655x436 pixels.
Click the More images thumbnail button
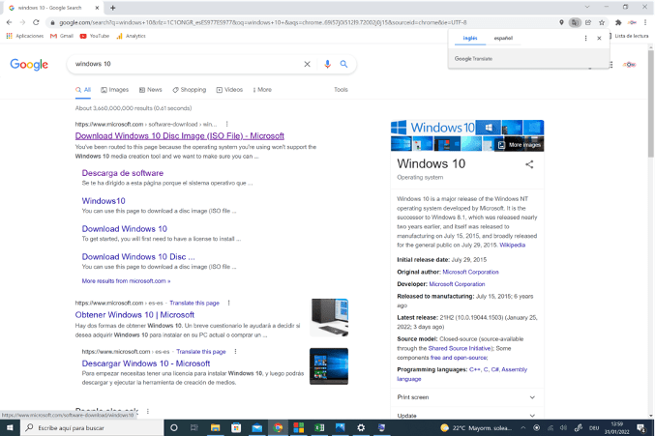coord(520,145)
